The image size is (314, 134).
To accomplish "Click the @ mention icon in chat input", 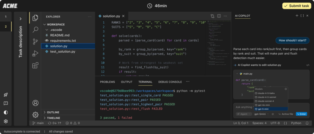I will point(273,114).
